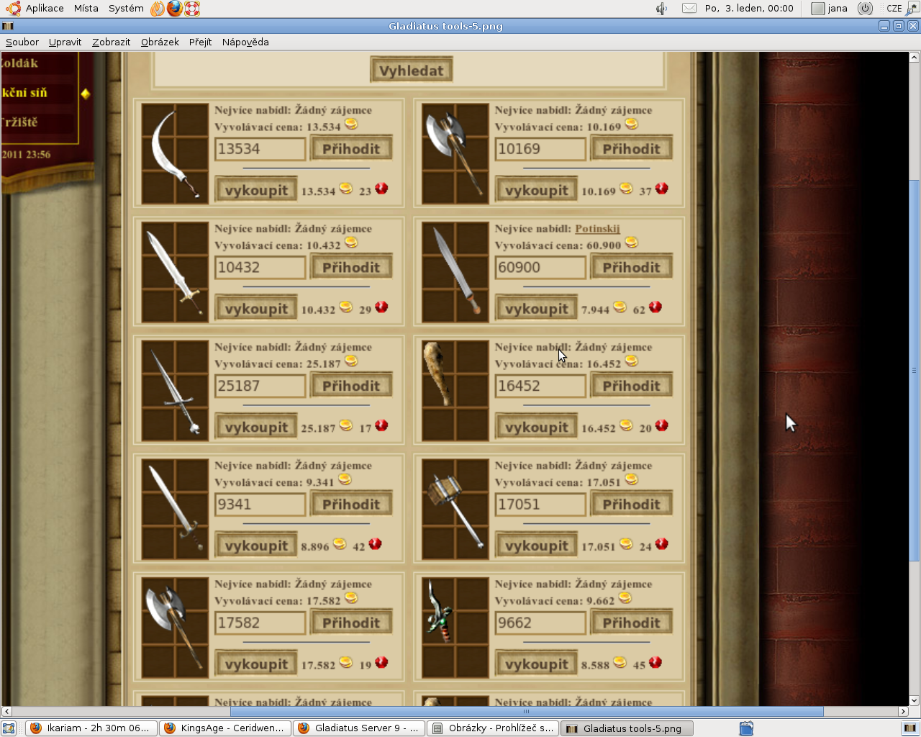
Task: Click ruby icon beside 45 in 9662 row
Action: point(655,663)
